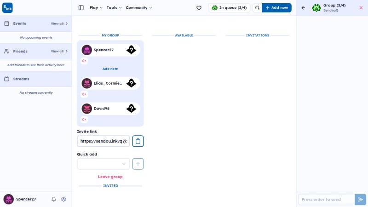The width and height of the screenshot is (368, 207).
Task: Select the invite link field
Action: pos(103,141)
